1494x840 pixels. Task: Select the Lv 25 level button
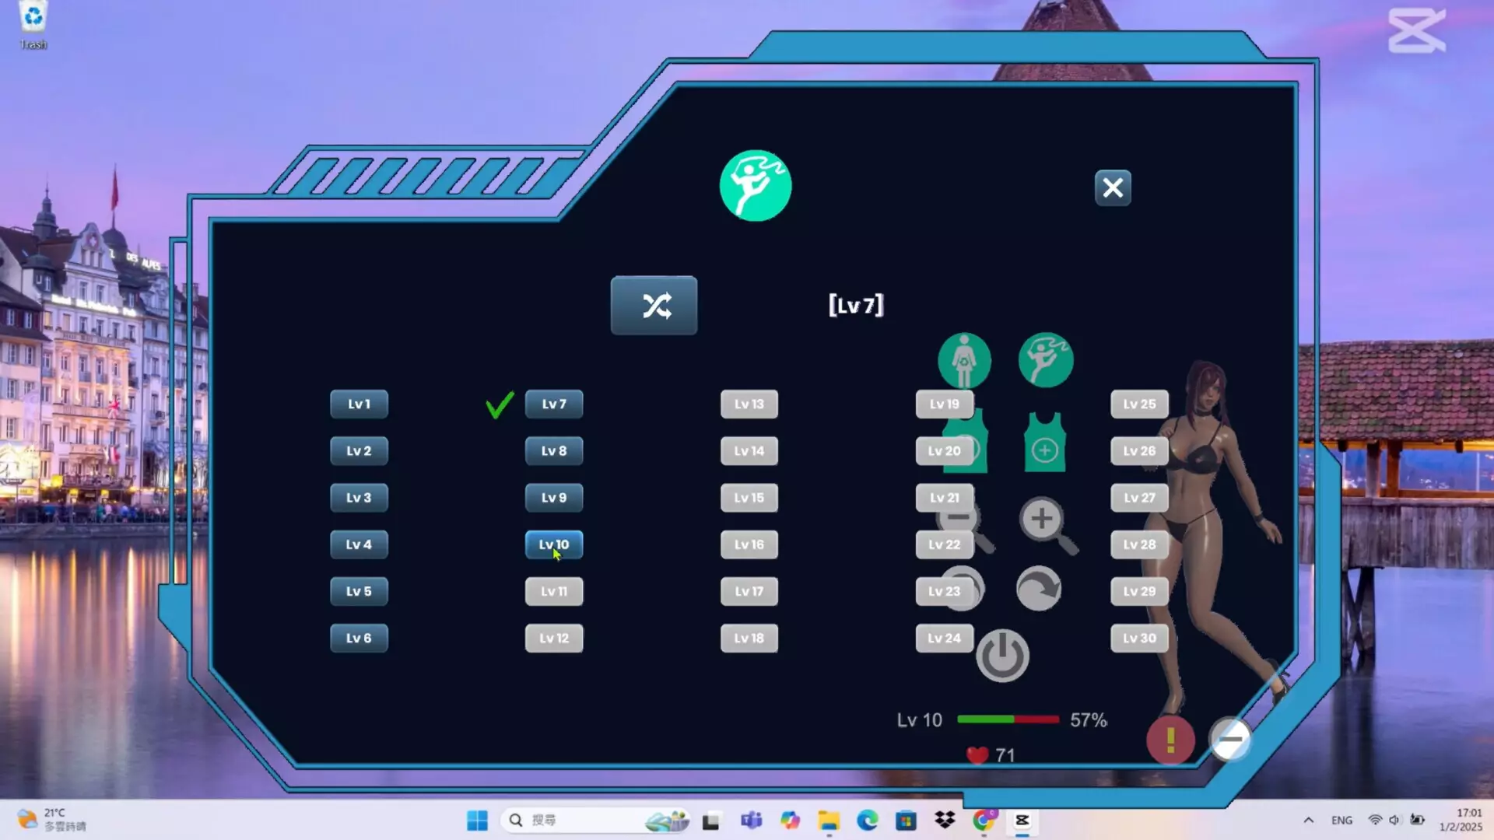[x=1139, y=404]
